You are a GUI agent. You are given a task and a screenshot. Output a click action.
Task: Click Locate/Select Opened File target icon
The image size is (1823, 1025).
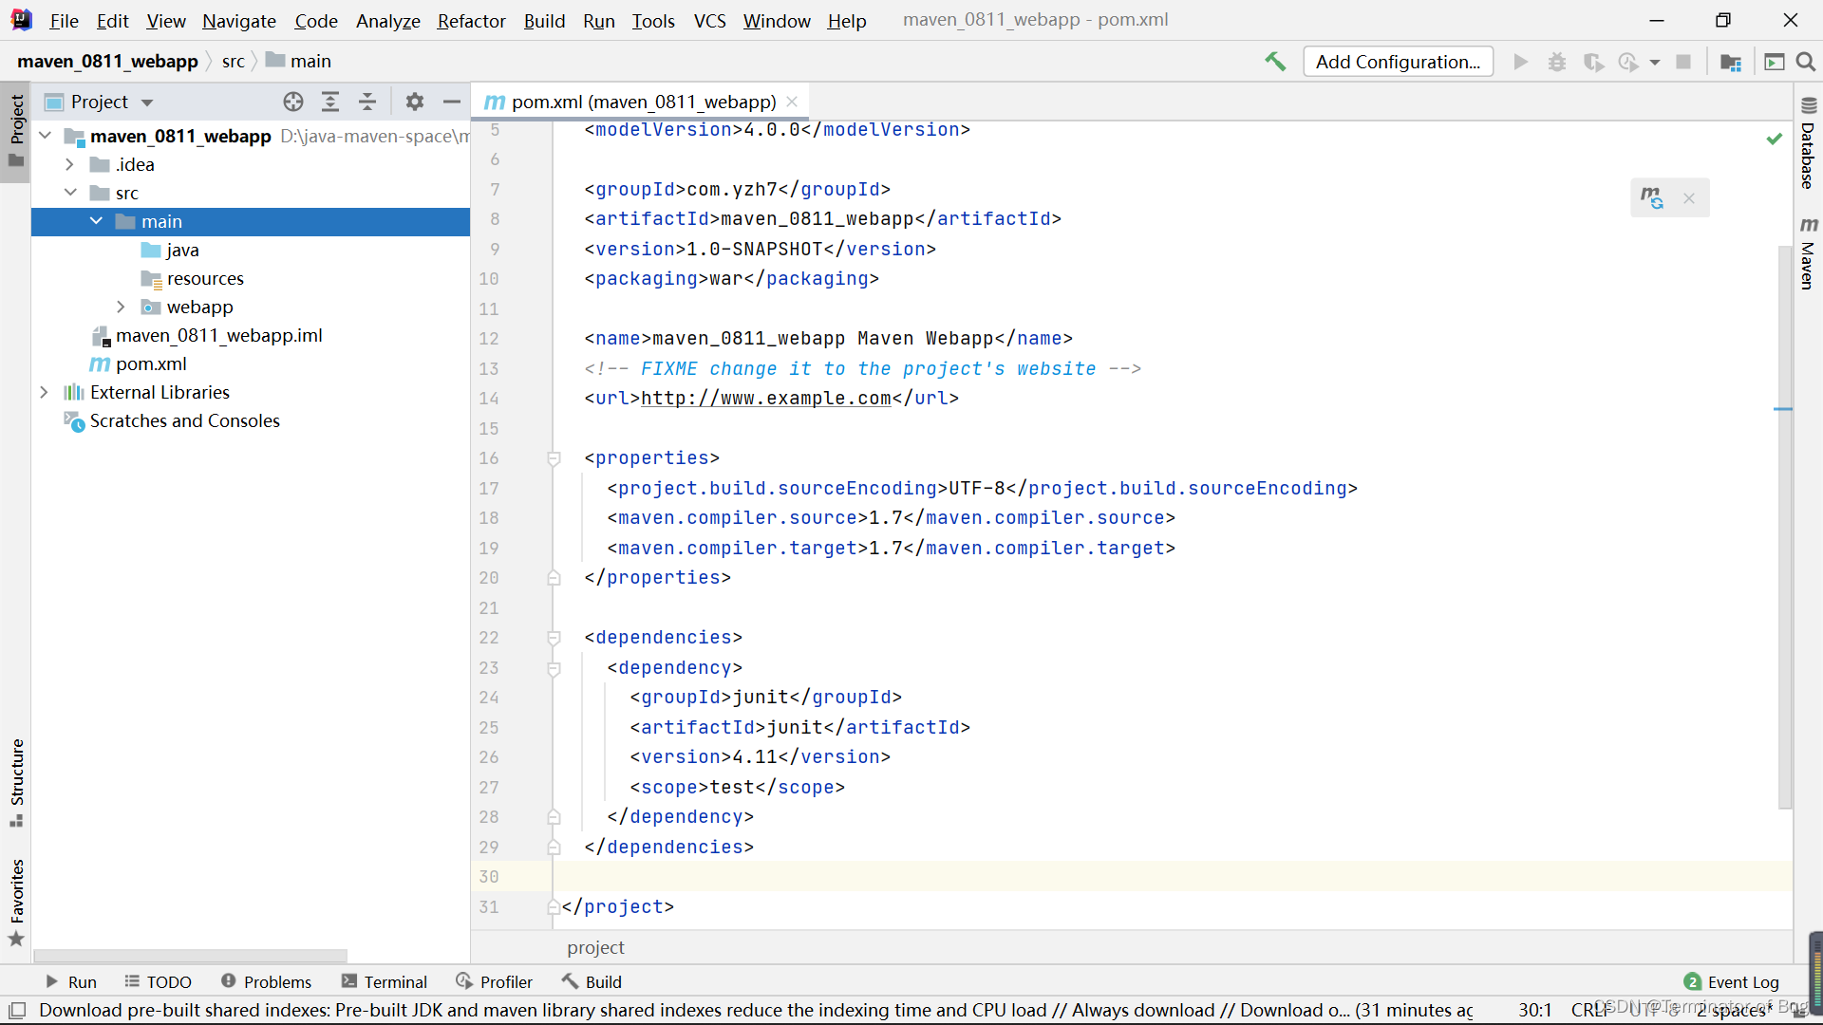[293, 102]
